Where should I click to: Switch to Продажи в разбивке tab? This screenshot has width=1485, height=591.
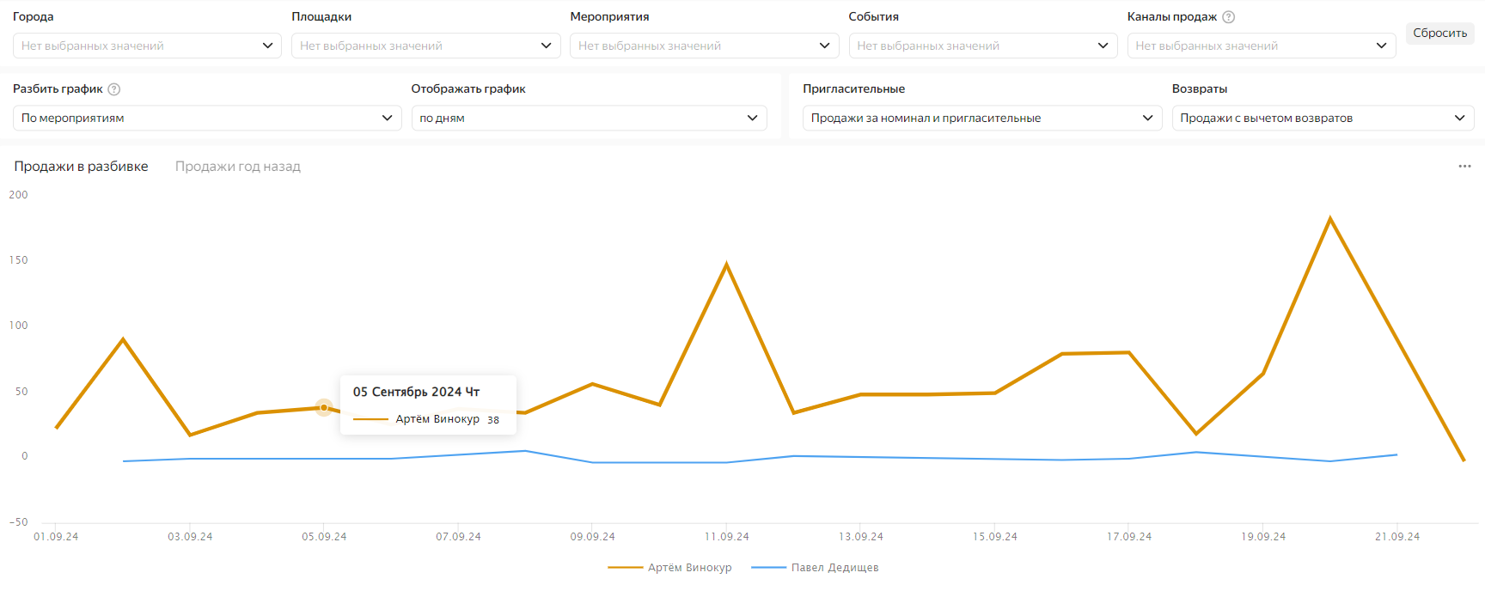pyautogui.click(x=81, y=167)
